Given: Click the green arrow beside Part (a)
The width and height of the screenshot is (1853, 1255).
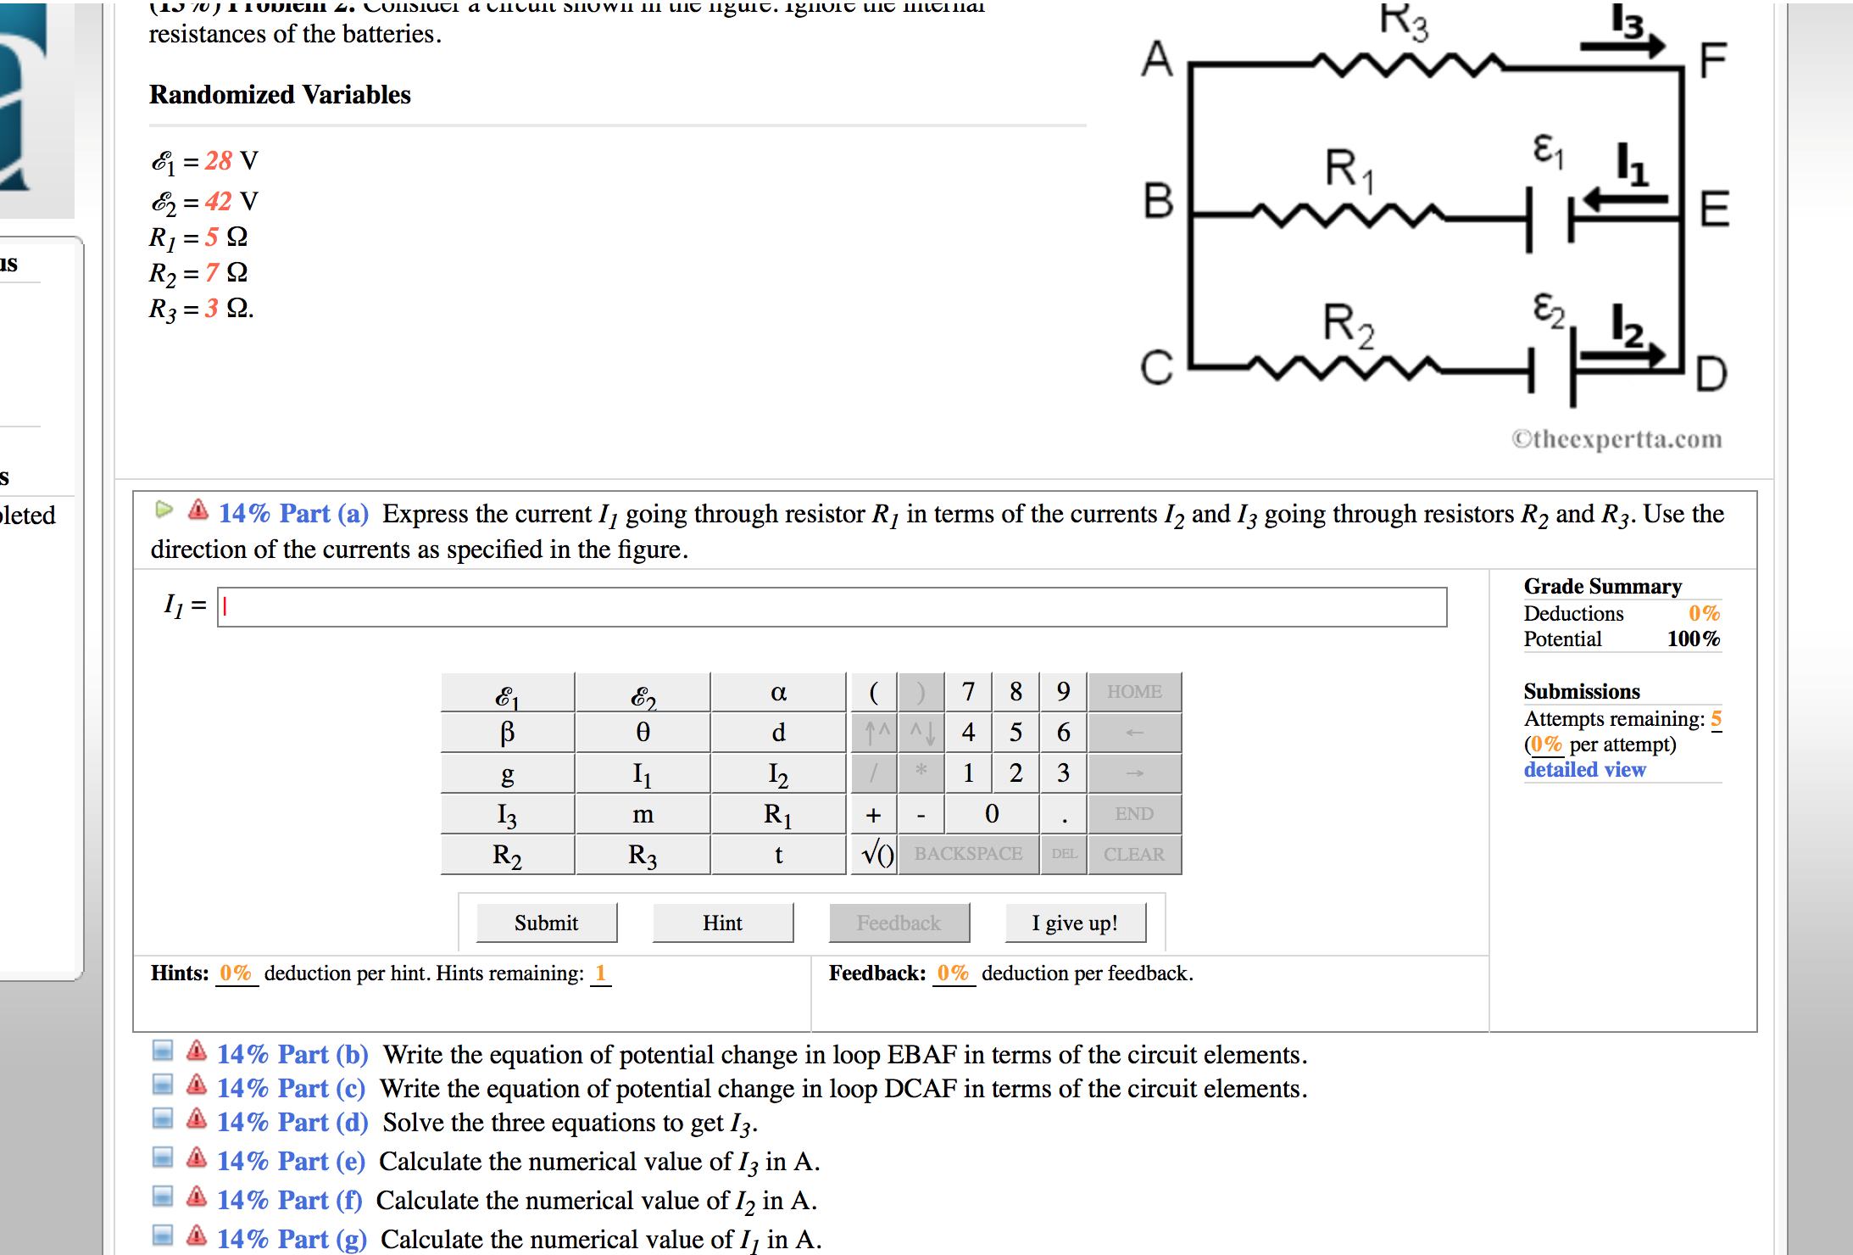Looking at the screenshot, I should pos(166,509).
